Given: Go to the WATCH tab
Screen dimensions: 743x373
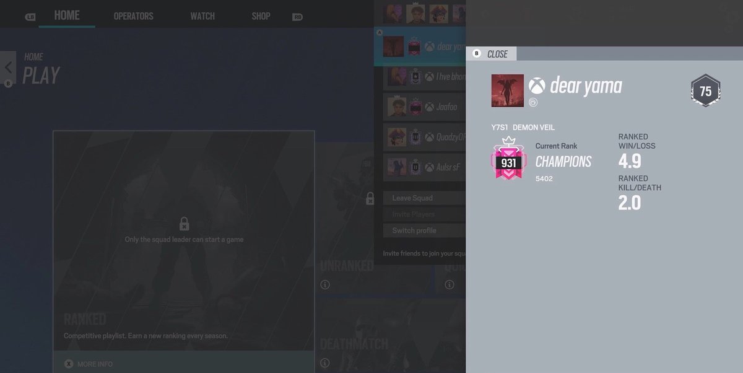Looking at the screenshot, I should pos(202,16).
